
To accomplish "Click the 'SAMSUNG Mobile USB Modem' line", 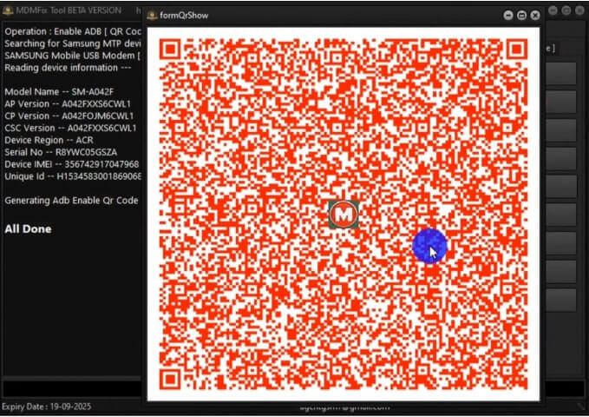I will pyautogui.click(x=73, y=56).
